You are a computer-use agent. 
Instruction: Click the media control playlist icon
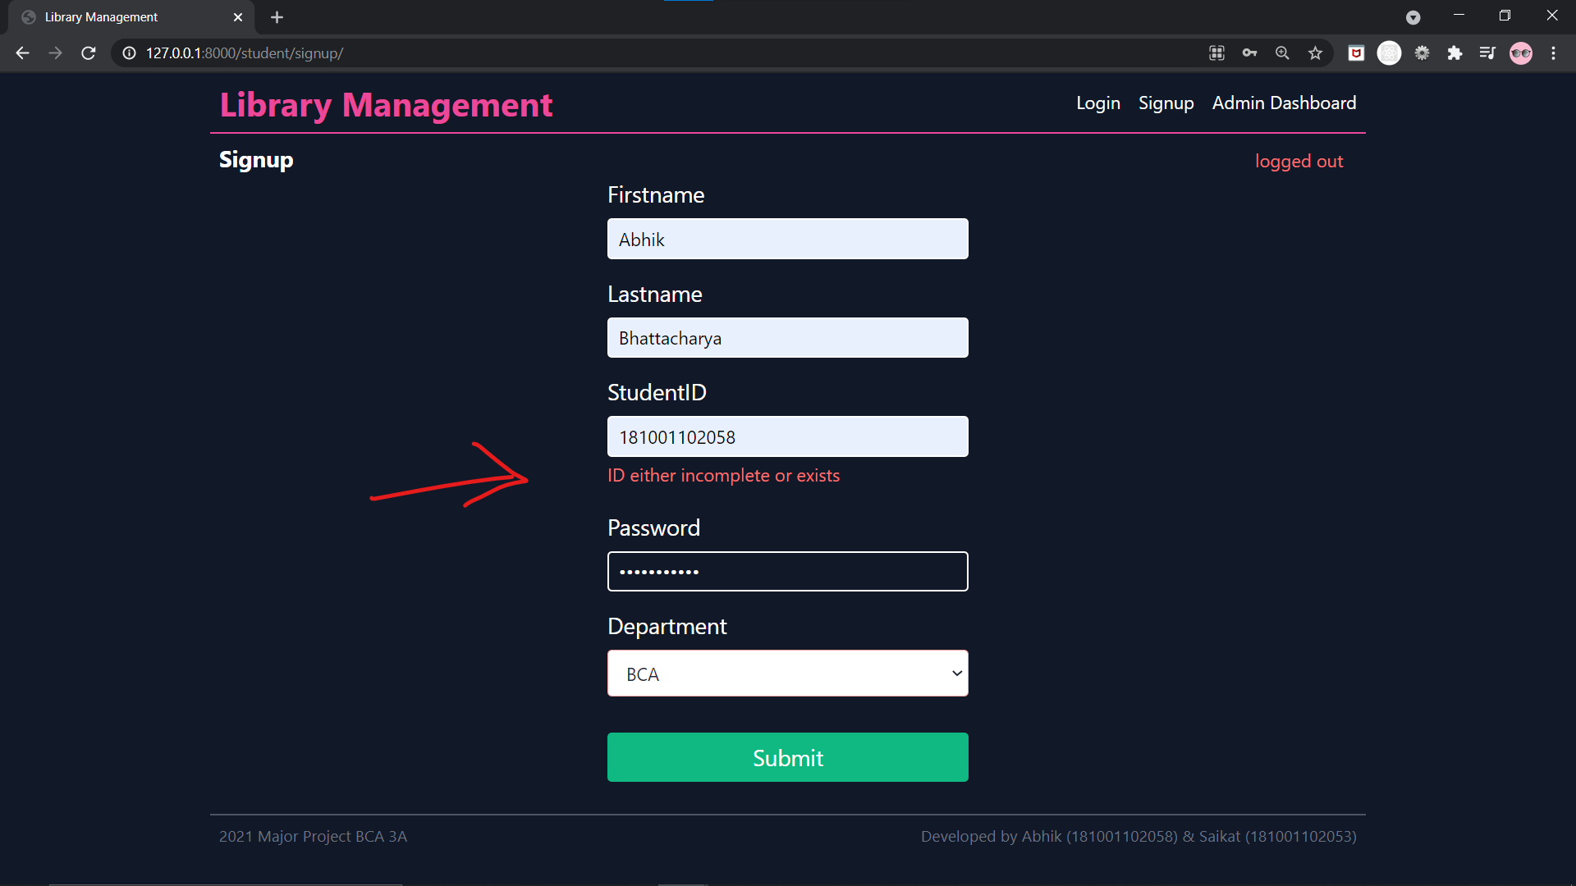tap(1487, 53)
